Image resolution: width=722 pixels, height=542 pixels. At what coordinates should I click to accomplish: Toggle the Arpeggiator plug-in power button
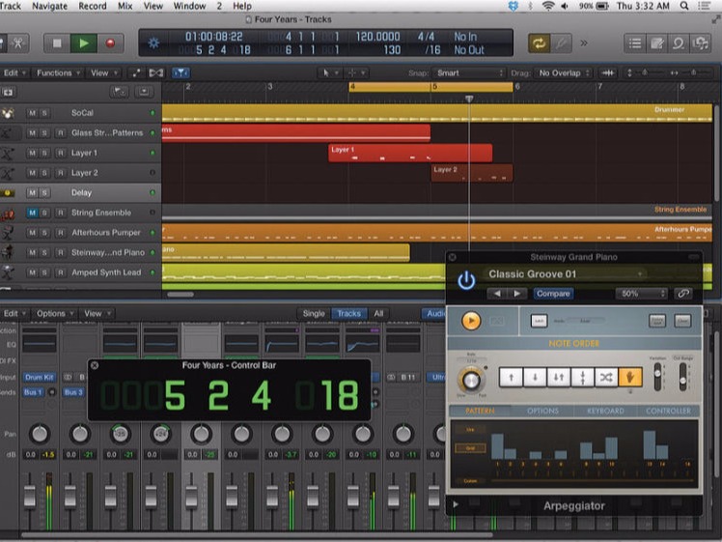466,280
